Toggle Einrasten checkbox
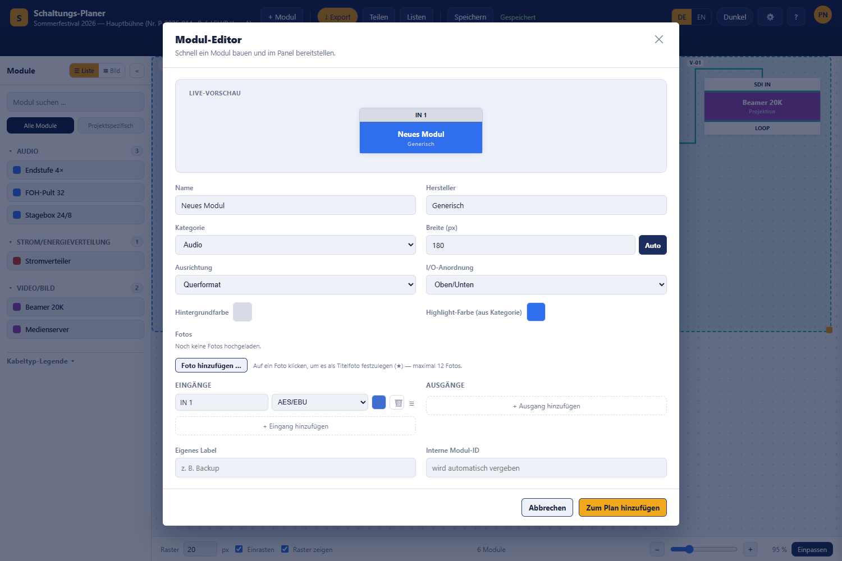This screenshot has height=561, width=842. pos(239,549)
